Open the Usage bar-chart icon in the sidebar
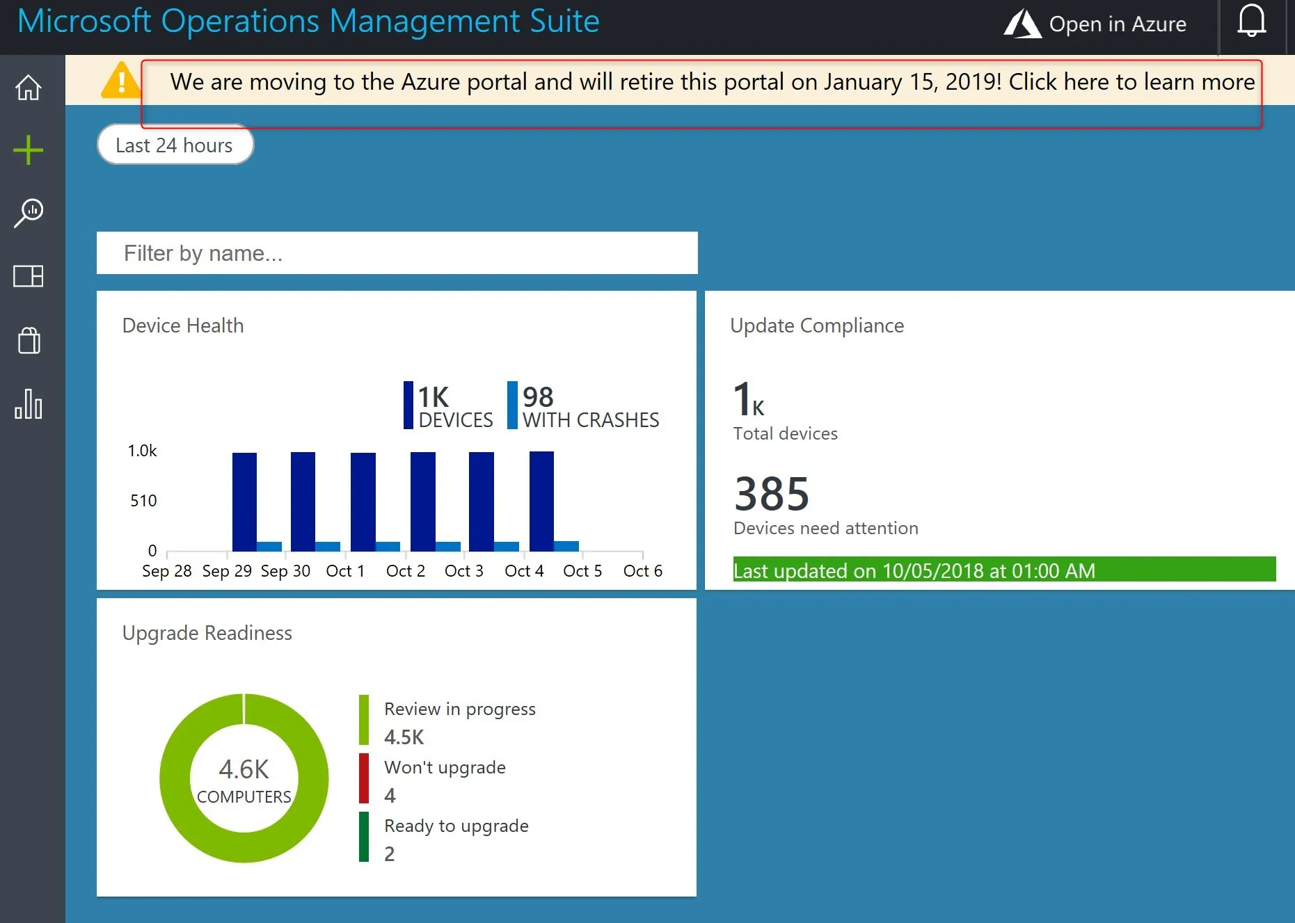1295x923 pixels. [29, 404]
